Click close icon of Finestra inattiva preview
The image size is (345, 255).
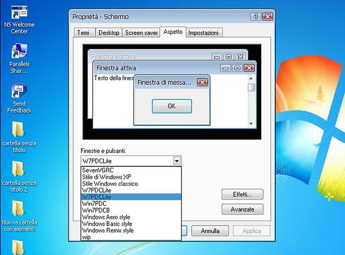240,57
